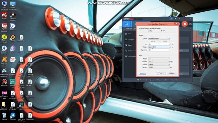
Task: Open the 'Изображения' tab in Bandicam sidebar
Action: click(x=130, y=51)
